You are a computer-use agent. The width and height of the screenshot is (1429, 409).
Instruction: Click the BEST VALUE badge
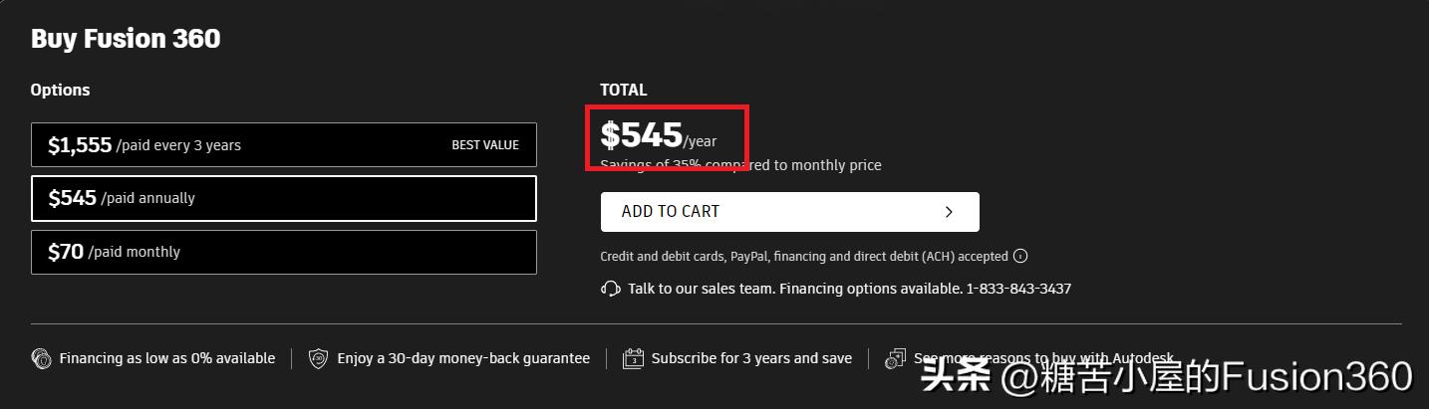(x=485, y=145)
